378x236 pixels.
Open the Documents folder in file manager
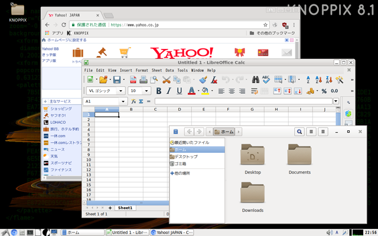(299, 159)
